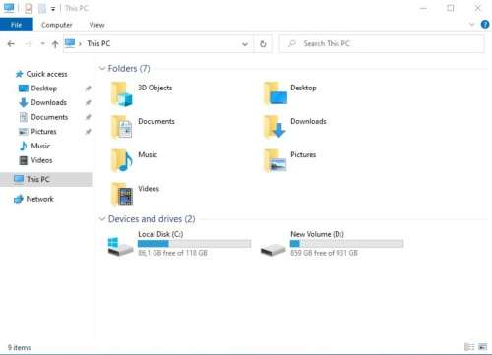Open the 3D Objects folder icon
This screenshot has width=492, height=355.
(x=122, y=94)
